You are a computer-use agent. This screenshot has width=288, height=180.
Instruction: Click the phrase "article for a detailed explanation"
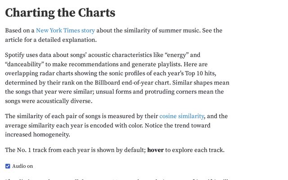(x=50, y=40)
